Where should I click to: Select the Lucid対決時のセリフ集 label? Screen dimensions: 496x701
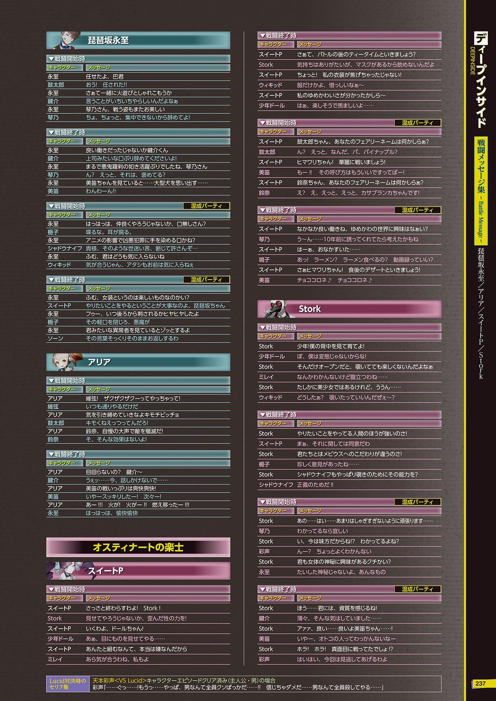click(67, 684)
